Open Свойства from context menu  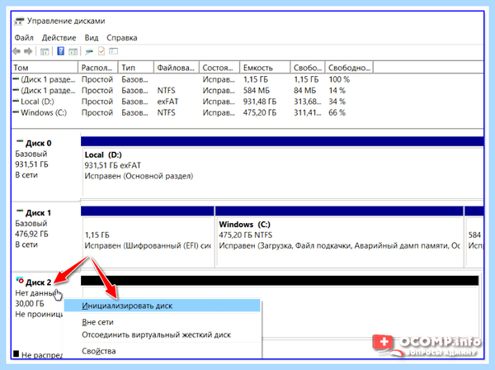pyautogui.click(x=162, y=351)
